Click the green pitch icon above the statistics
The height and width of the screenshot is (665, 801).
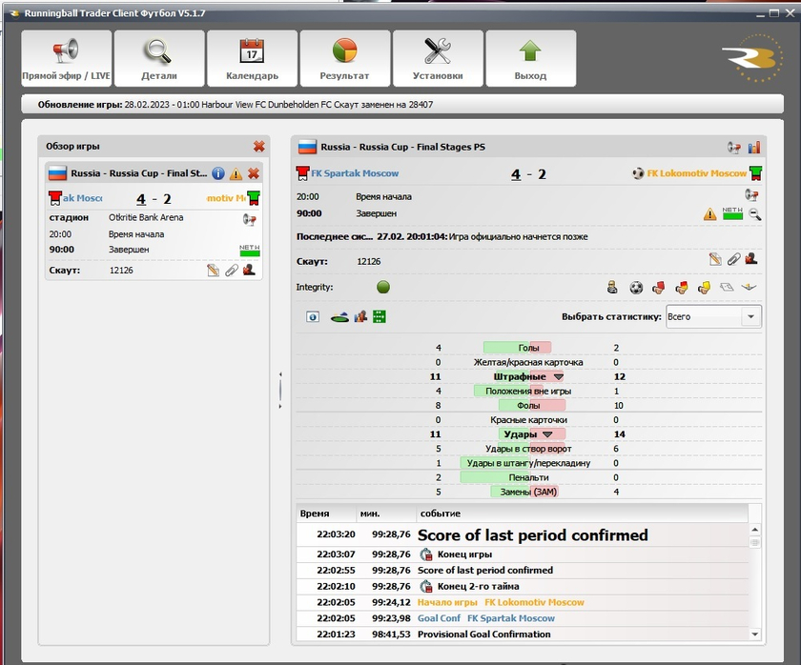(339, 317)
